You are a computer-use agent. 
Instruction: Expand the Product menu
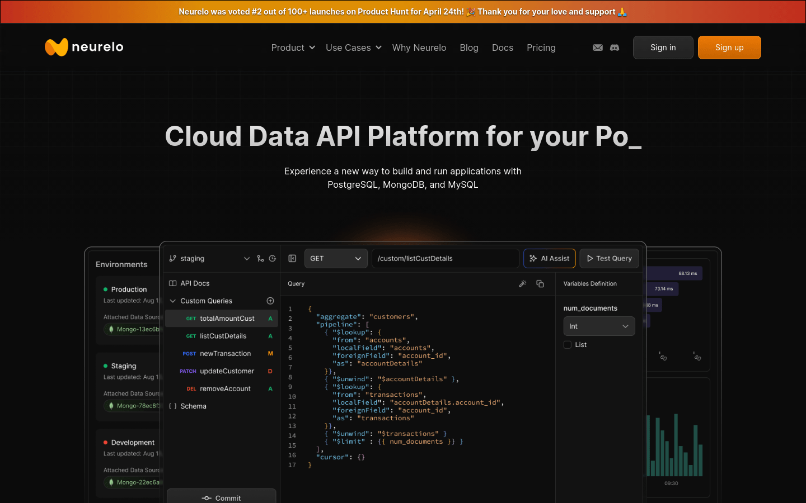tap(293, 48)
